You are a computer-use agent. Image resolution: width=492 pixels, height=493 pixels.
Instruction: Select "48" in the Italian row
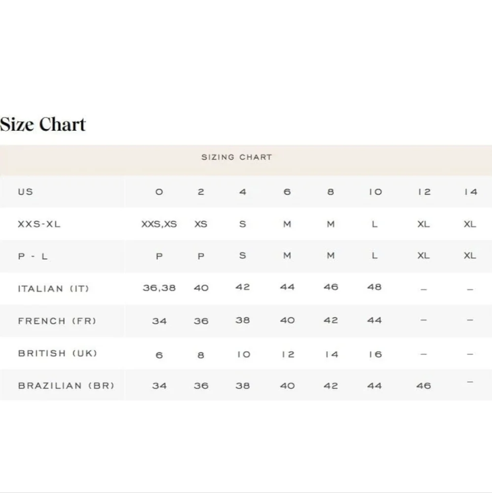[374, 287]
